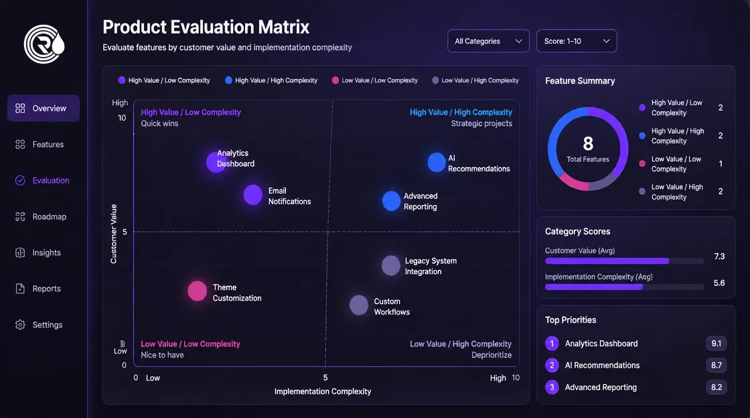The width and height of the screenshot is (750, 418).
Task: Open Reports from the sidebar
Action: (x=44, y=289)
